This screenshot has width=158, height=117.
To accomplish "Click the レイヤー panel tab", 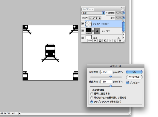I will (x=87, y=9).
